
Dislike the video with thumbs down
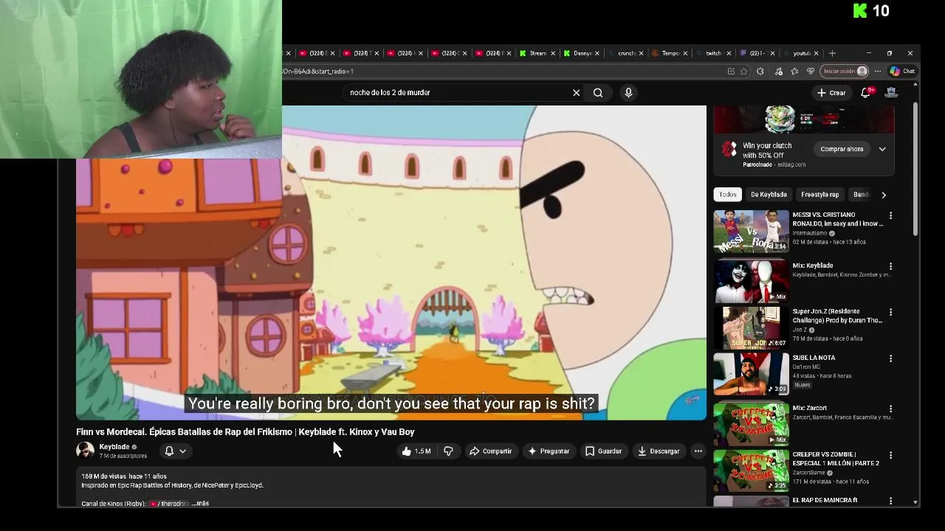[448, 451]
